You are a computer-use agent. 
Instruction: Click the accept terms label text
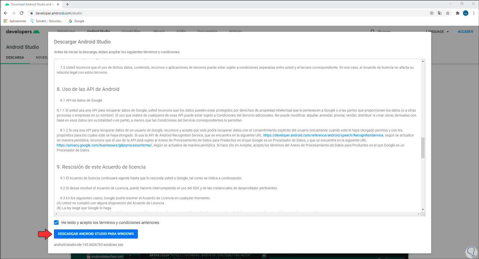tap(110, 222)
